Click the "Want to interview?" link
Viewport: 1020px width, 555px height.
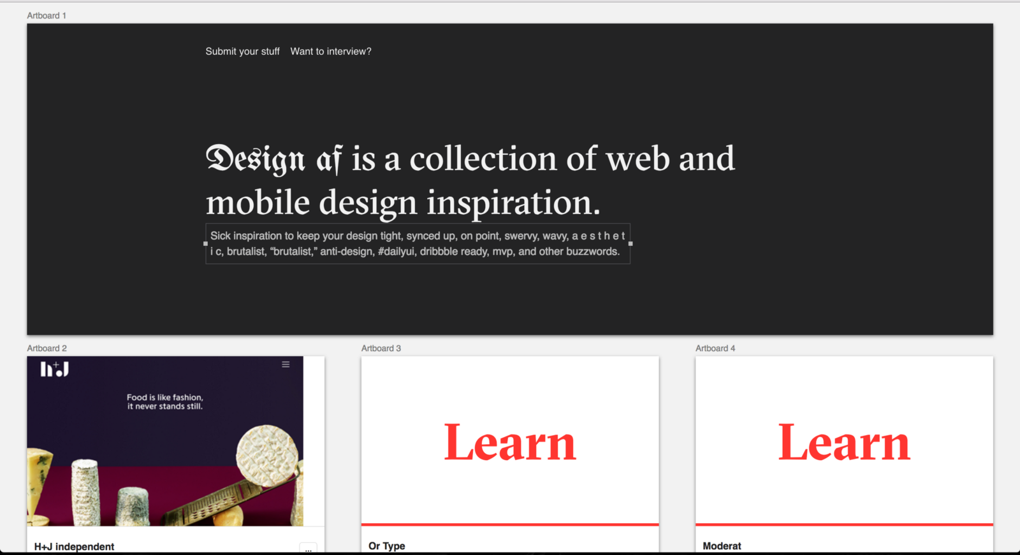pyautogui.click(x=331, y=52)
